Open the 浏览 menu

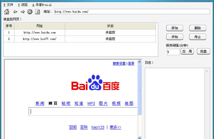pos(23,5)
